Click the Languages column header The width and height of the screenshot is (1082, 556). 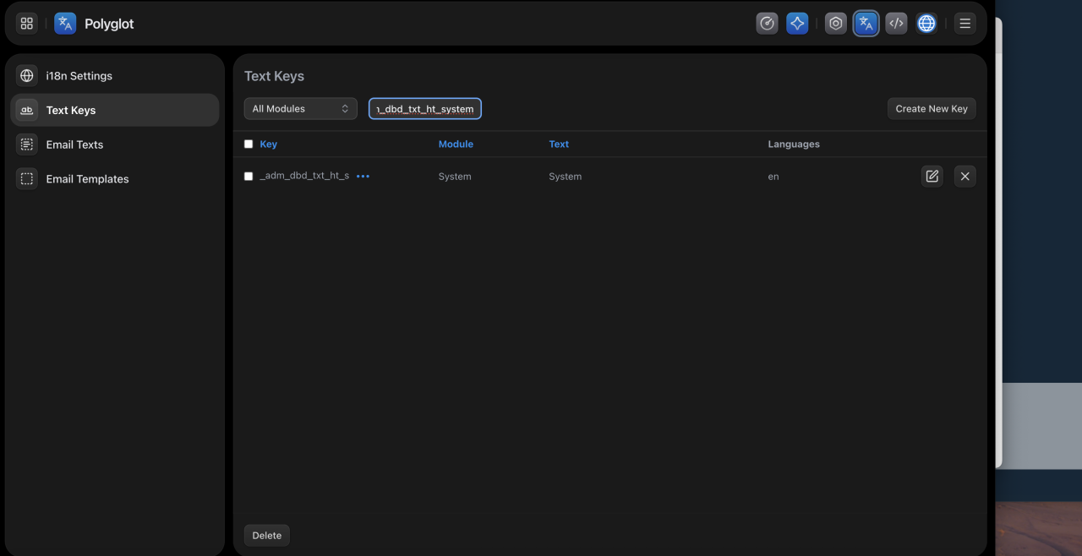point(794,144)
